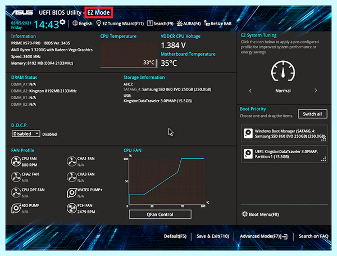Open Boot Menu(F8)
The width and height of the screenshot is (337, 256).
pyautogui.click(x=260, y=214)
